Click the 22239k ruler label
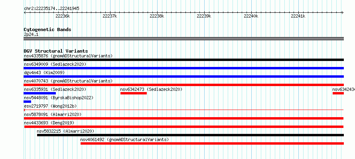Screen dimensions: 355x159 204,16
